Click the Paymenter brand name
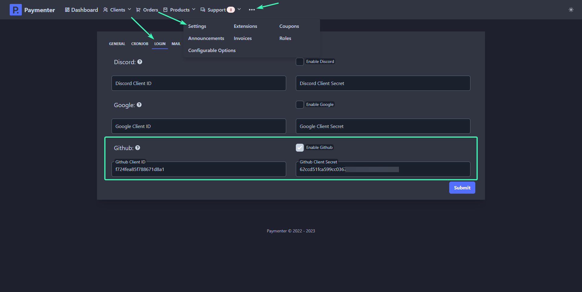Viewport: 582px width, 292px height. tap(40, 10)
